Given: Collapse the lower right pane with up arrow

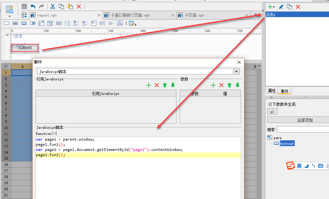Looking at the screenshot, I should tap(271, 97).
